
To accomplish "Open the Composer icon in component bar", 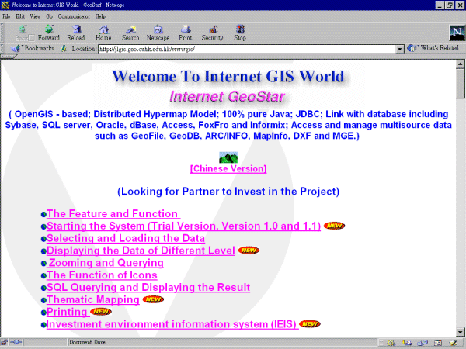I will tap(454, 343).
